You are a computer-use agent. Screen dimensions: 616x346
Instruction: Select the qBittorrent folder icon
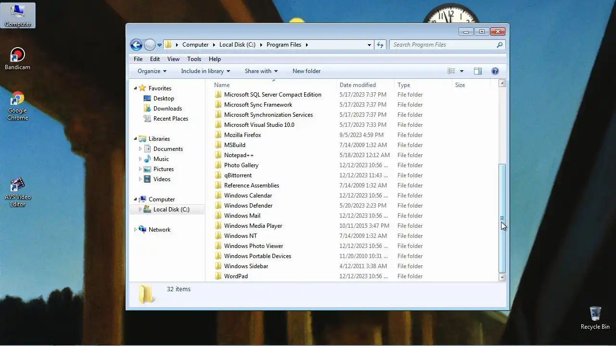[218, 175]
